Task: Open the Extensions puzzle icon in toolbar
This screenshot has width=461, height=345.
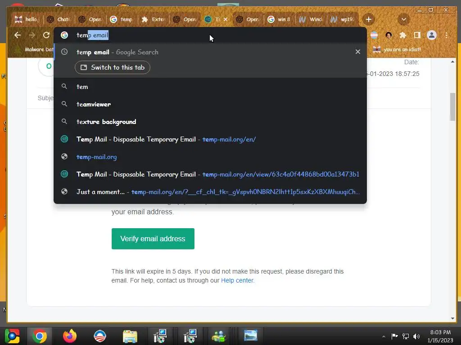Action: tap(403, 35)
